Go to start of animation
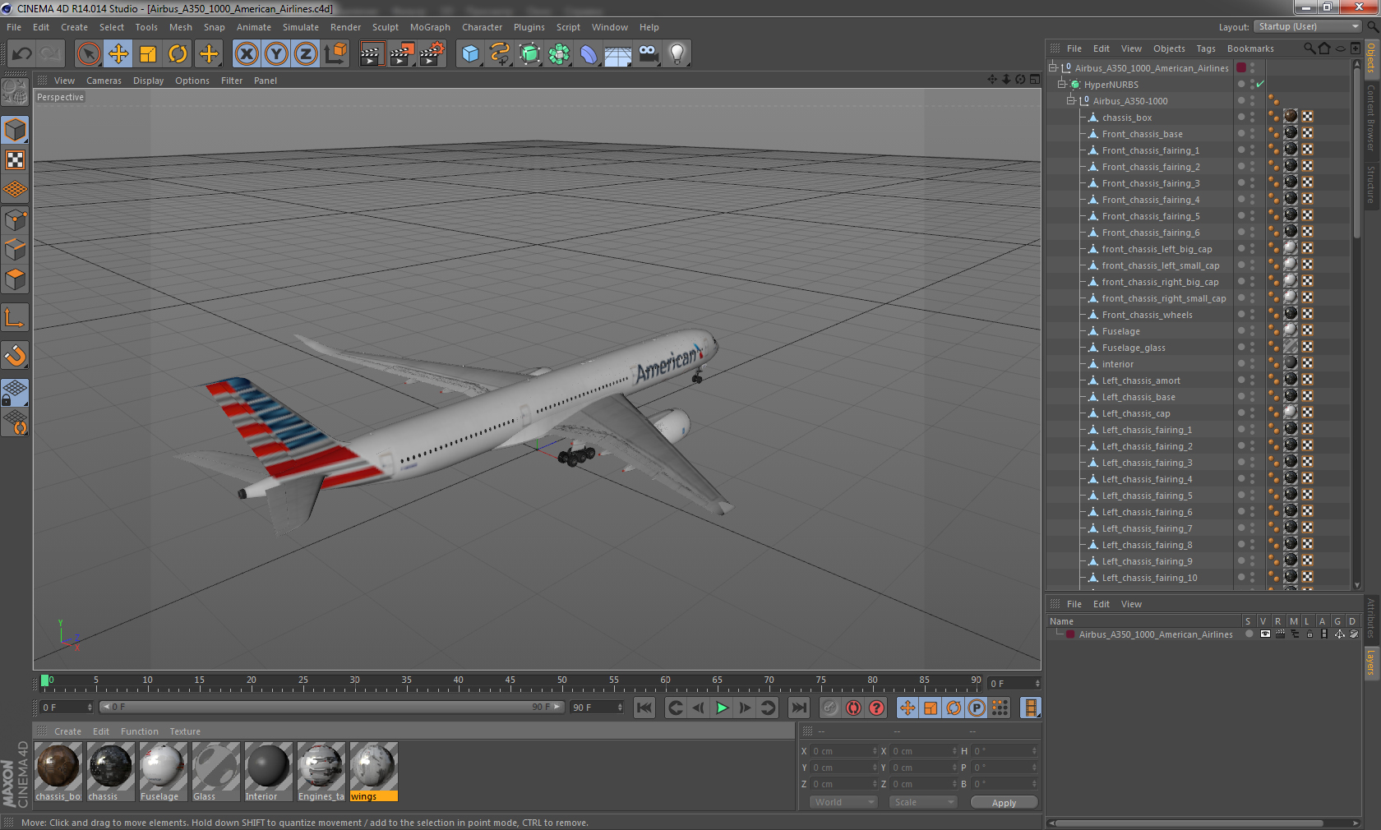Image resolution: width=1381 pixels, height=830 pixels. (644, 708)
